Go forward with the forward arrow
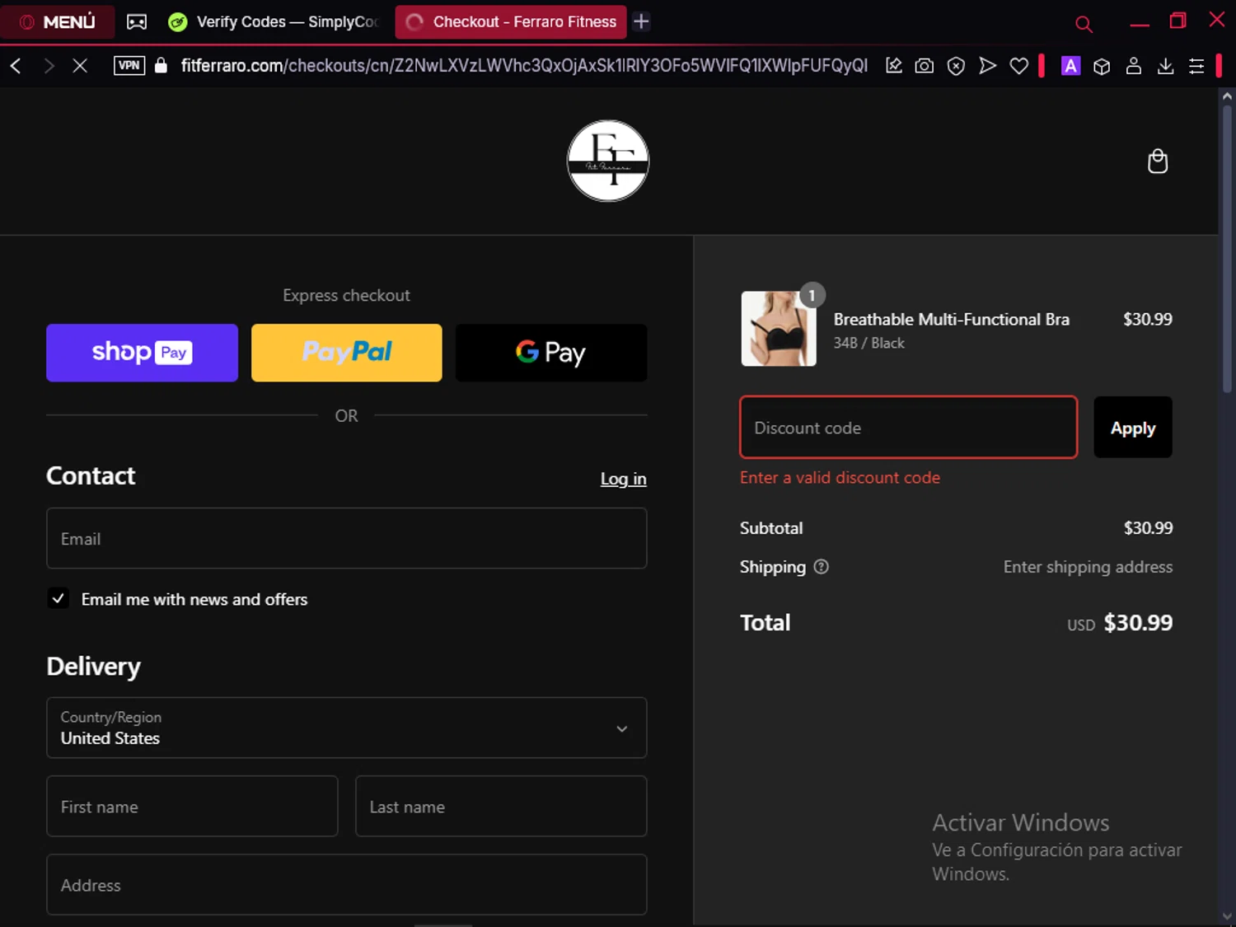This screenshot has width=1236, height=927. (x=49, y=66)
